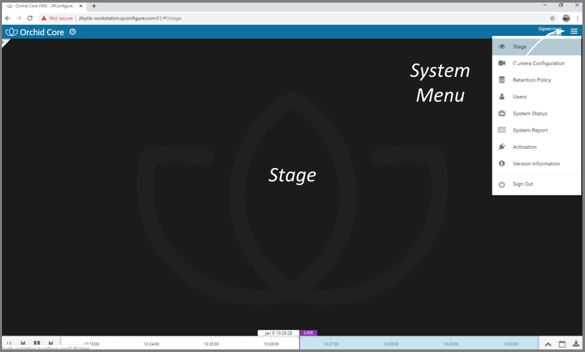Open the browser profile avatar
The width and height of the screenshot is (585, 352).
click(x=566, y=18)
